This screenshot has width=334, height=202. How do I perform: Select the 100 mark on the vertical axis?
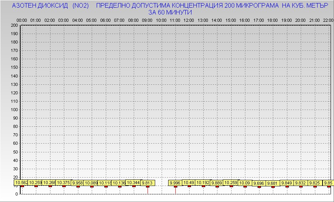14,110
